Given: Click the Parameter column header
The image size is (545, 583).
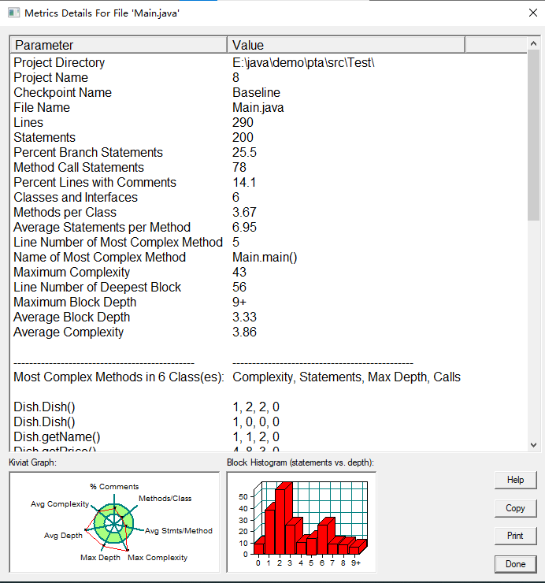Looking at the screenshot, I should click(x=118, y=45).
